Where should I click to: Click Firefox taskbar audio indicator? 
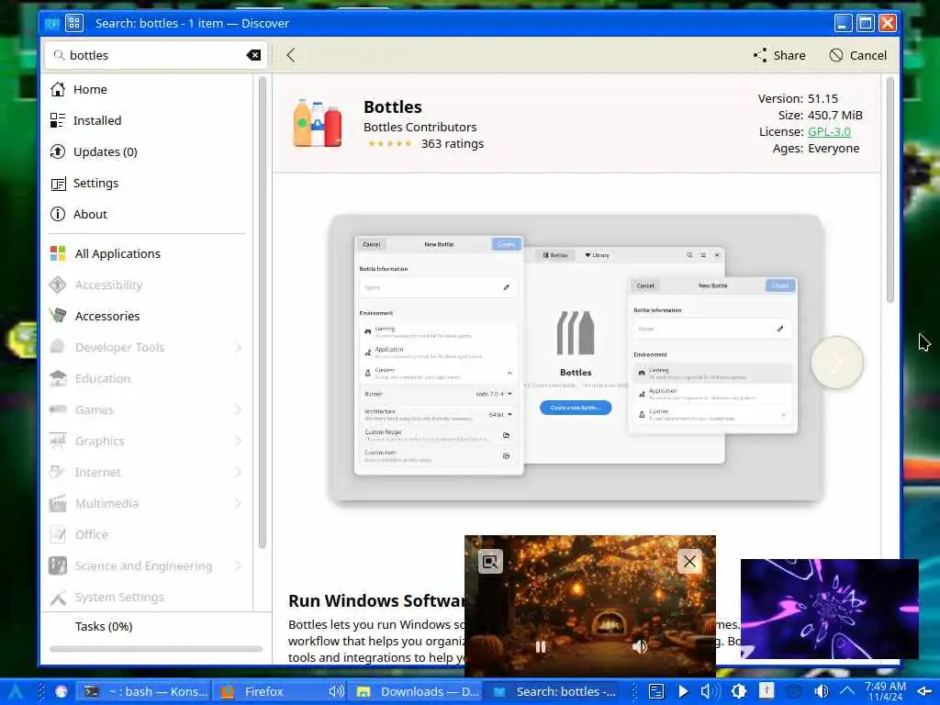click(x=336, y=692)
